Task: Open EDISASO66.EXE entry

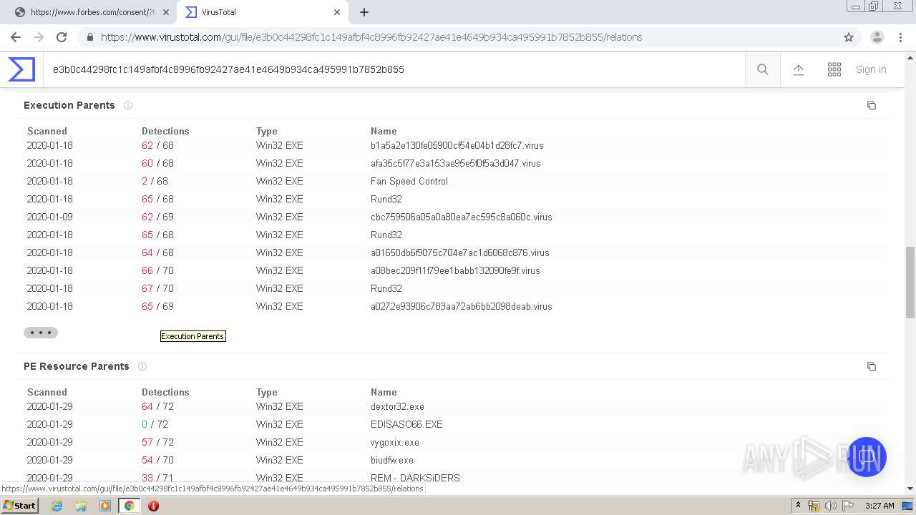Action: [x=406, y=424]
